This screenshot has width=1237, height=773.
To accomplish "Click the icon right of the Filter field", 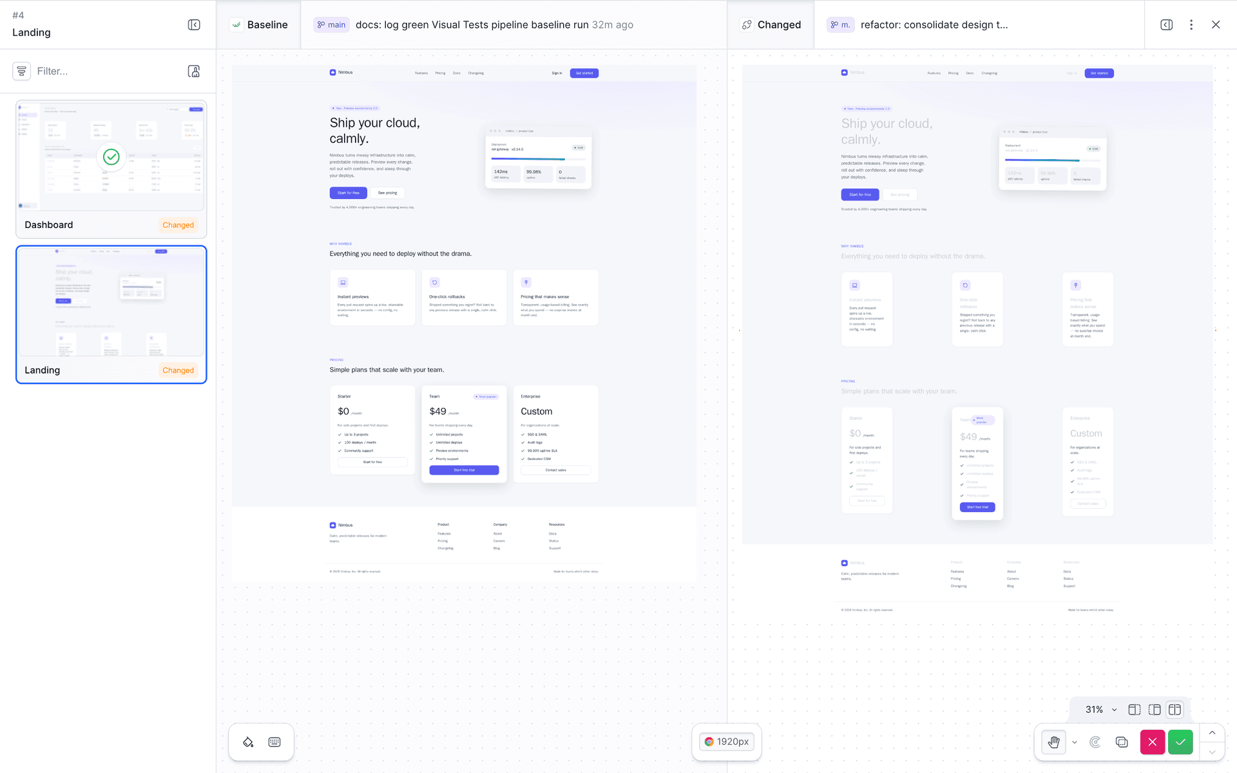I will pos(194,71).
